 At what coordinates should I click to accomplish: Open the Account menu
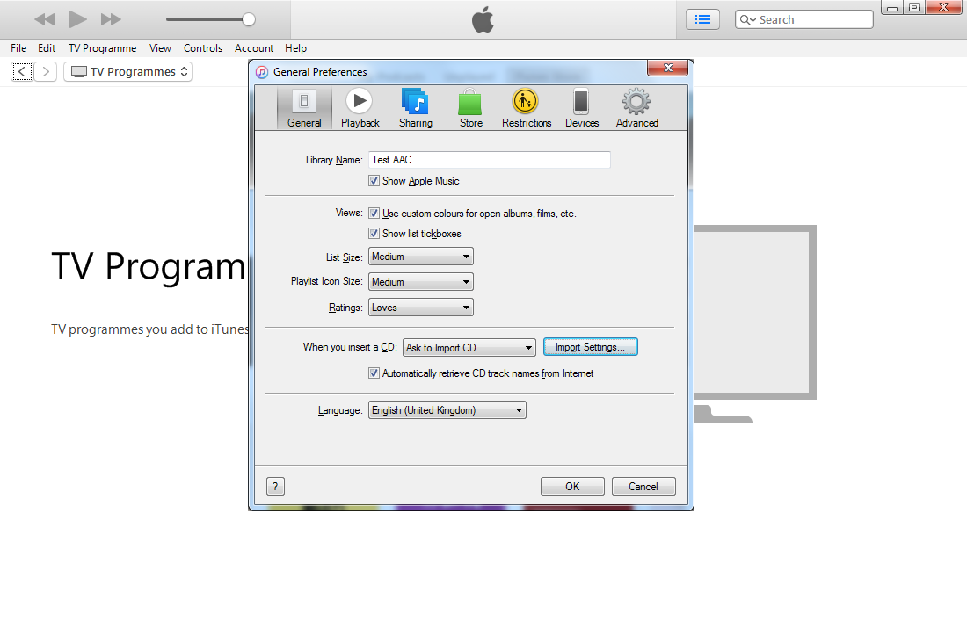pyautogui.click(x=254, y=48)
